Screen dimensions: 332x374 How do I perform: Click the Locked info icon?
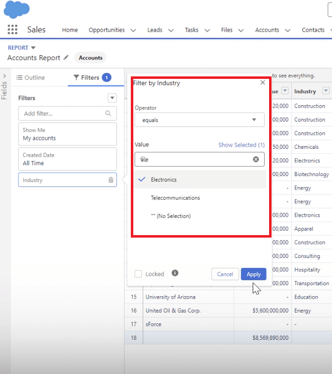tap(175, 273)
